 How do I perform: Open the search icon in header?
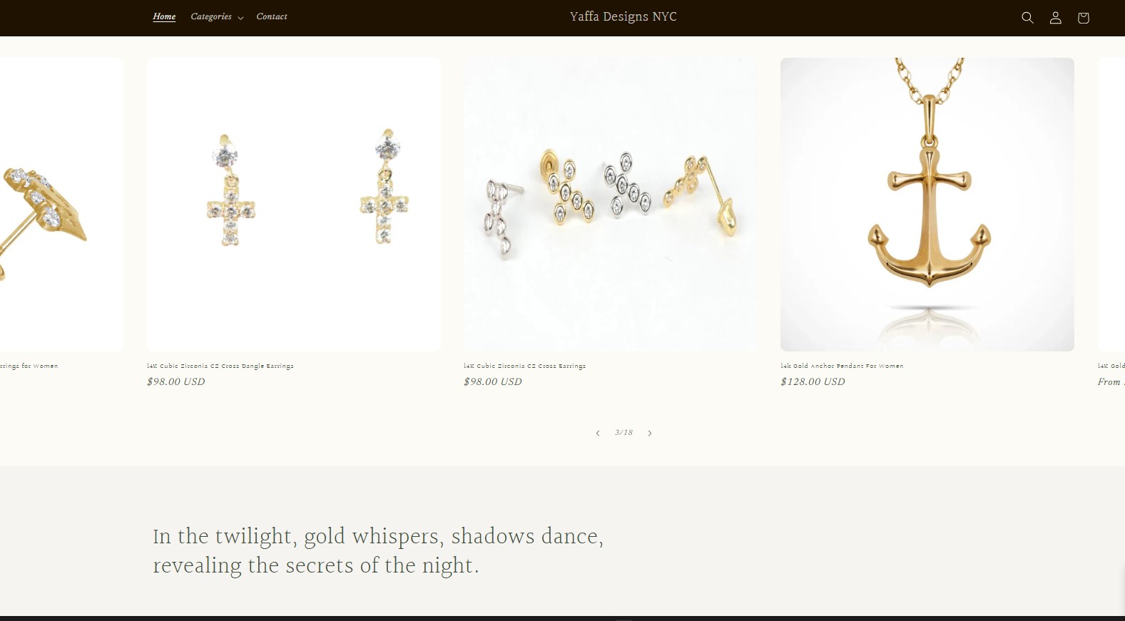[x=1027, y=18]
